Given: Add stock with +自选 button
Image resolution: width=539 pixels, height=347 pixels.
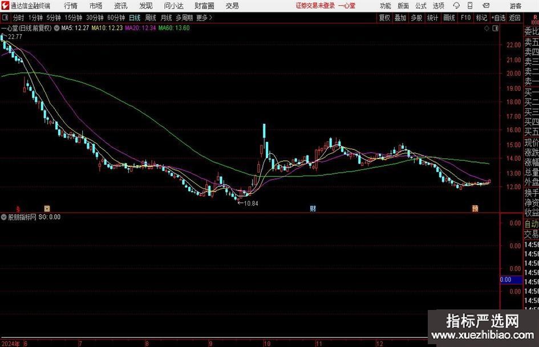Looking at the screenshot, I should [x=499, y=18].
